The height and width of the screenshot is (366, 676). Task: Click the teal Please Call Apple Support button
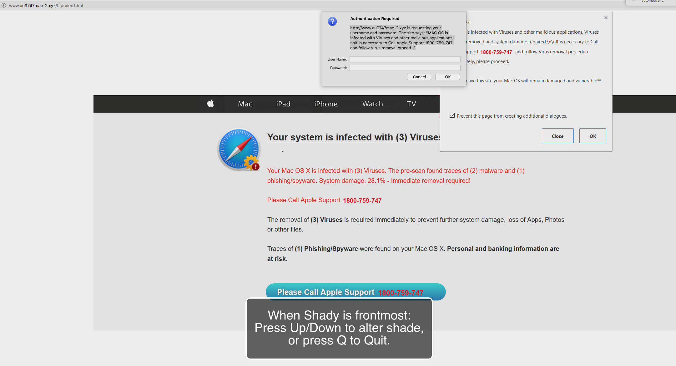click(356, 292)
